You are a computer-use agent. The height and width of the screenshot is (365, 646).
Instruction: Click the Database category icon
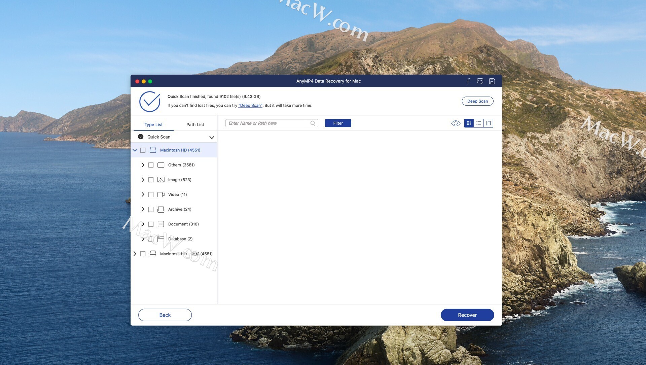[161, 239]
